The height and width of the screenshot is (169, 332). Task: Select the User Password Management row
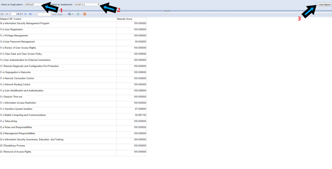[73, 43]
